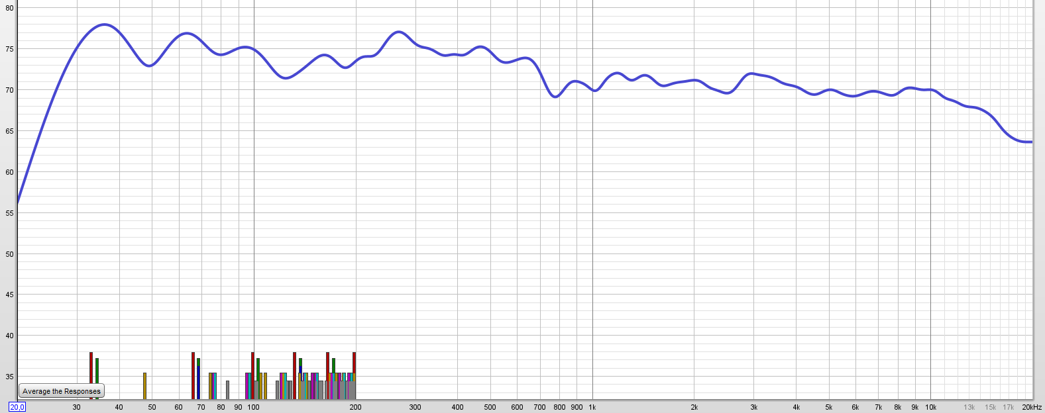Screen dimensions: 1045x413
Task: Click the 100 frequency axis label
Action: pos(254,407)
